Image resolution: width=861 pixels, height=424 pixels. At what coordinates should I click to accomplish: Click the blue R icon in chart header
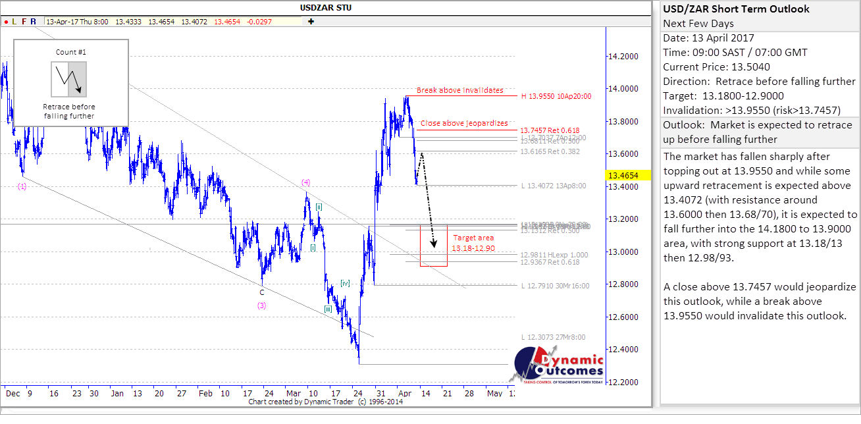pos(33,22)
